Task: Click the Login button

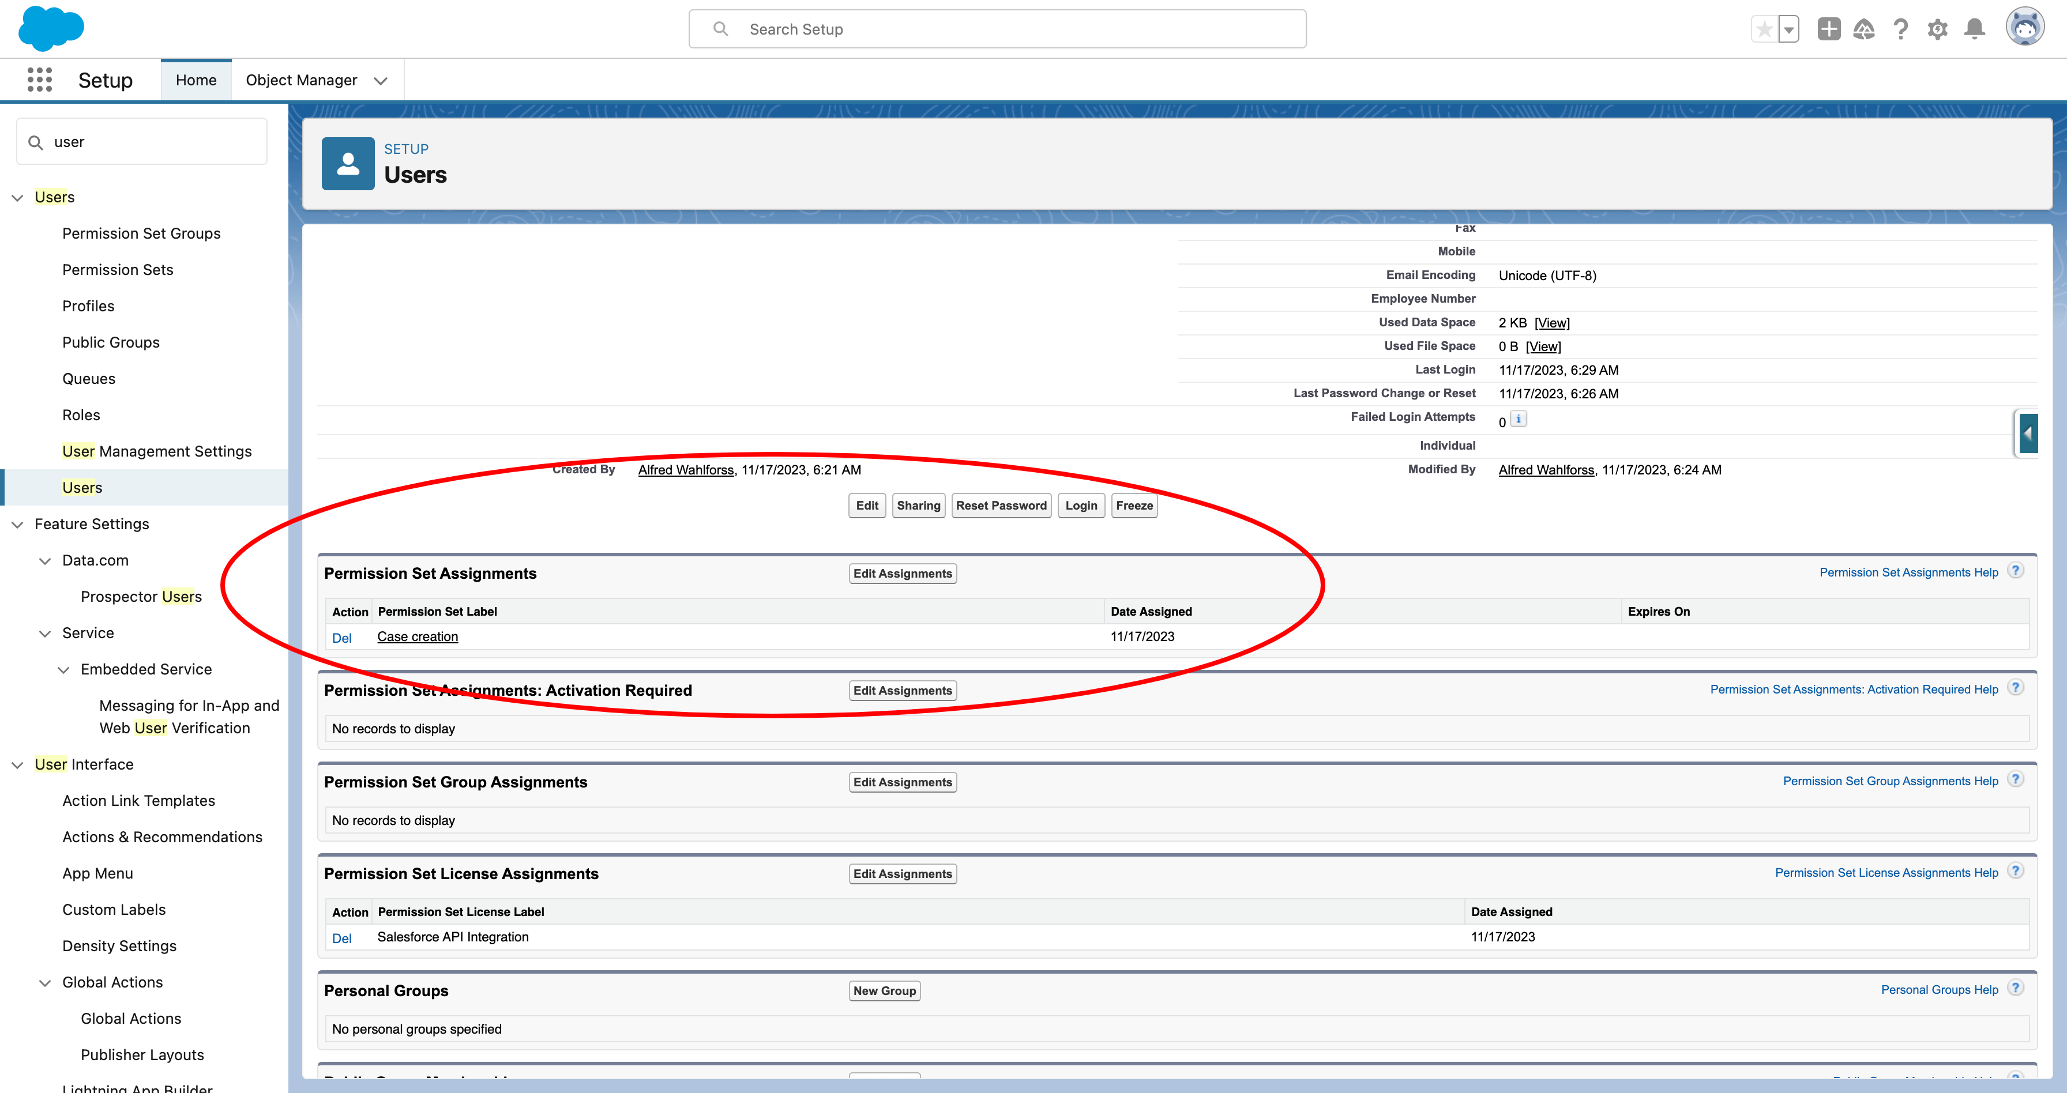Action: click(x=1081, y=506)
